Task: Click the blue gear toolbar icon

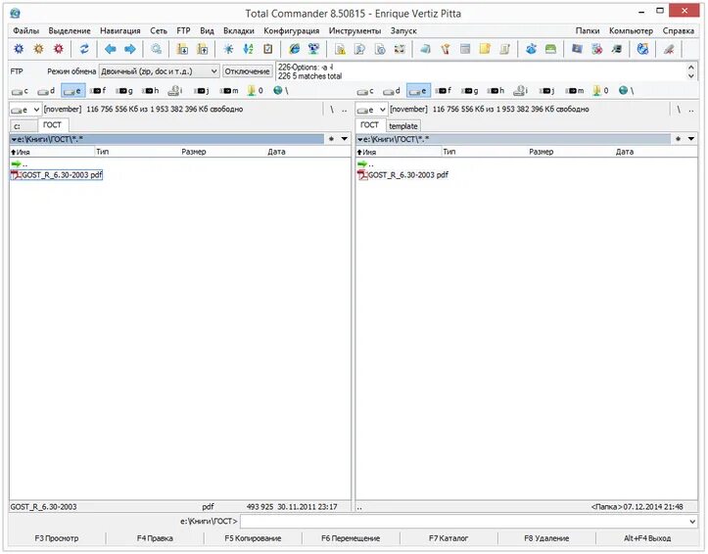Action: tap(19, 49)
